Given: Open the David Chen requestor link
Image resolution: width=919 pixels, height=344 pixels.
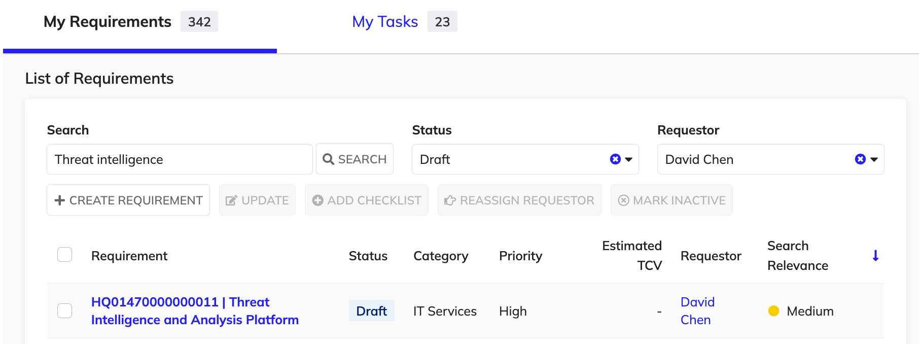Looking at the screenshot, I should point(697,311).
